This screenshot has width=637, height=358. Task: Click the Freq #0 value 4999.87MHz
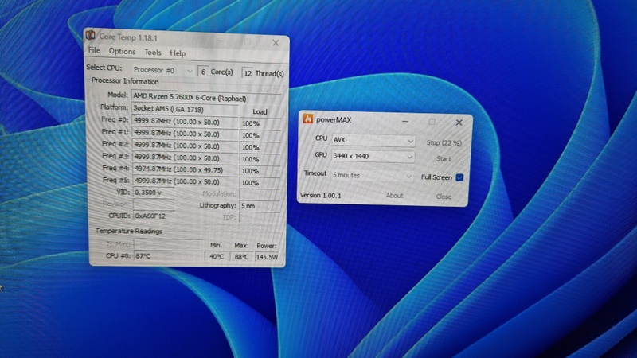coord(185,122)
